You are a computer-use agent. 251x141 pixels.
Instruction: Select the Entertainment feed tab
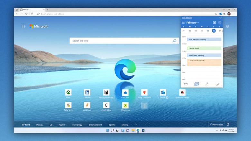click(x=95, y=125)
